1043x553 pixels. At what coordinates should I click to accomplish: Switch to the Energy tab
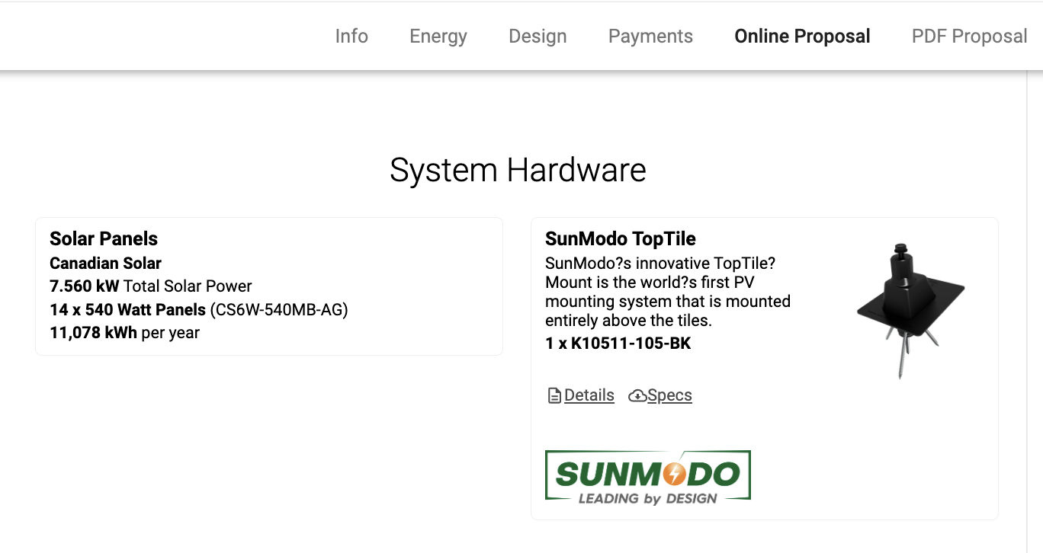[438, 36]
